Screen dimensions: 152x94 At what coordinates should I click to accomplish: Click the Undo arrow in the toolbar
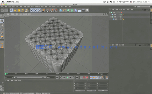pos(3,10)
